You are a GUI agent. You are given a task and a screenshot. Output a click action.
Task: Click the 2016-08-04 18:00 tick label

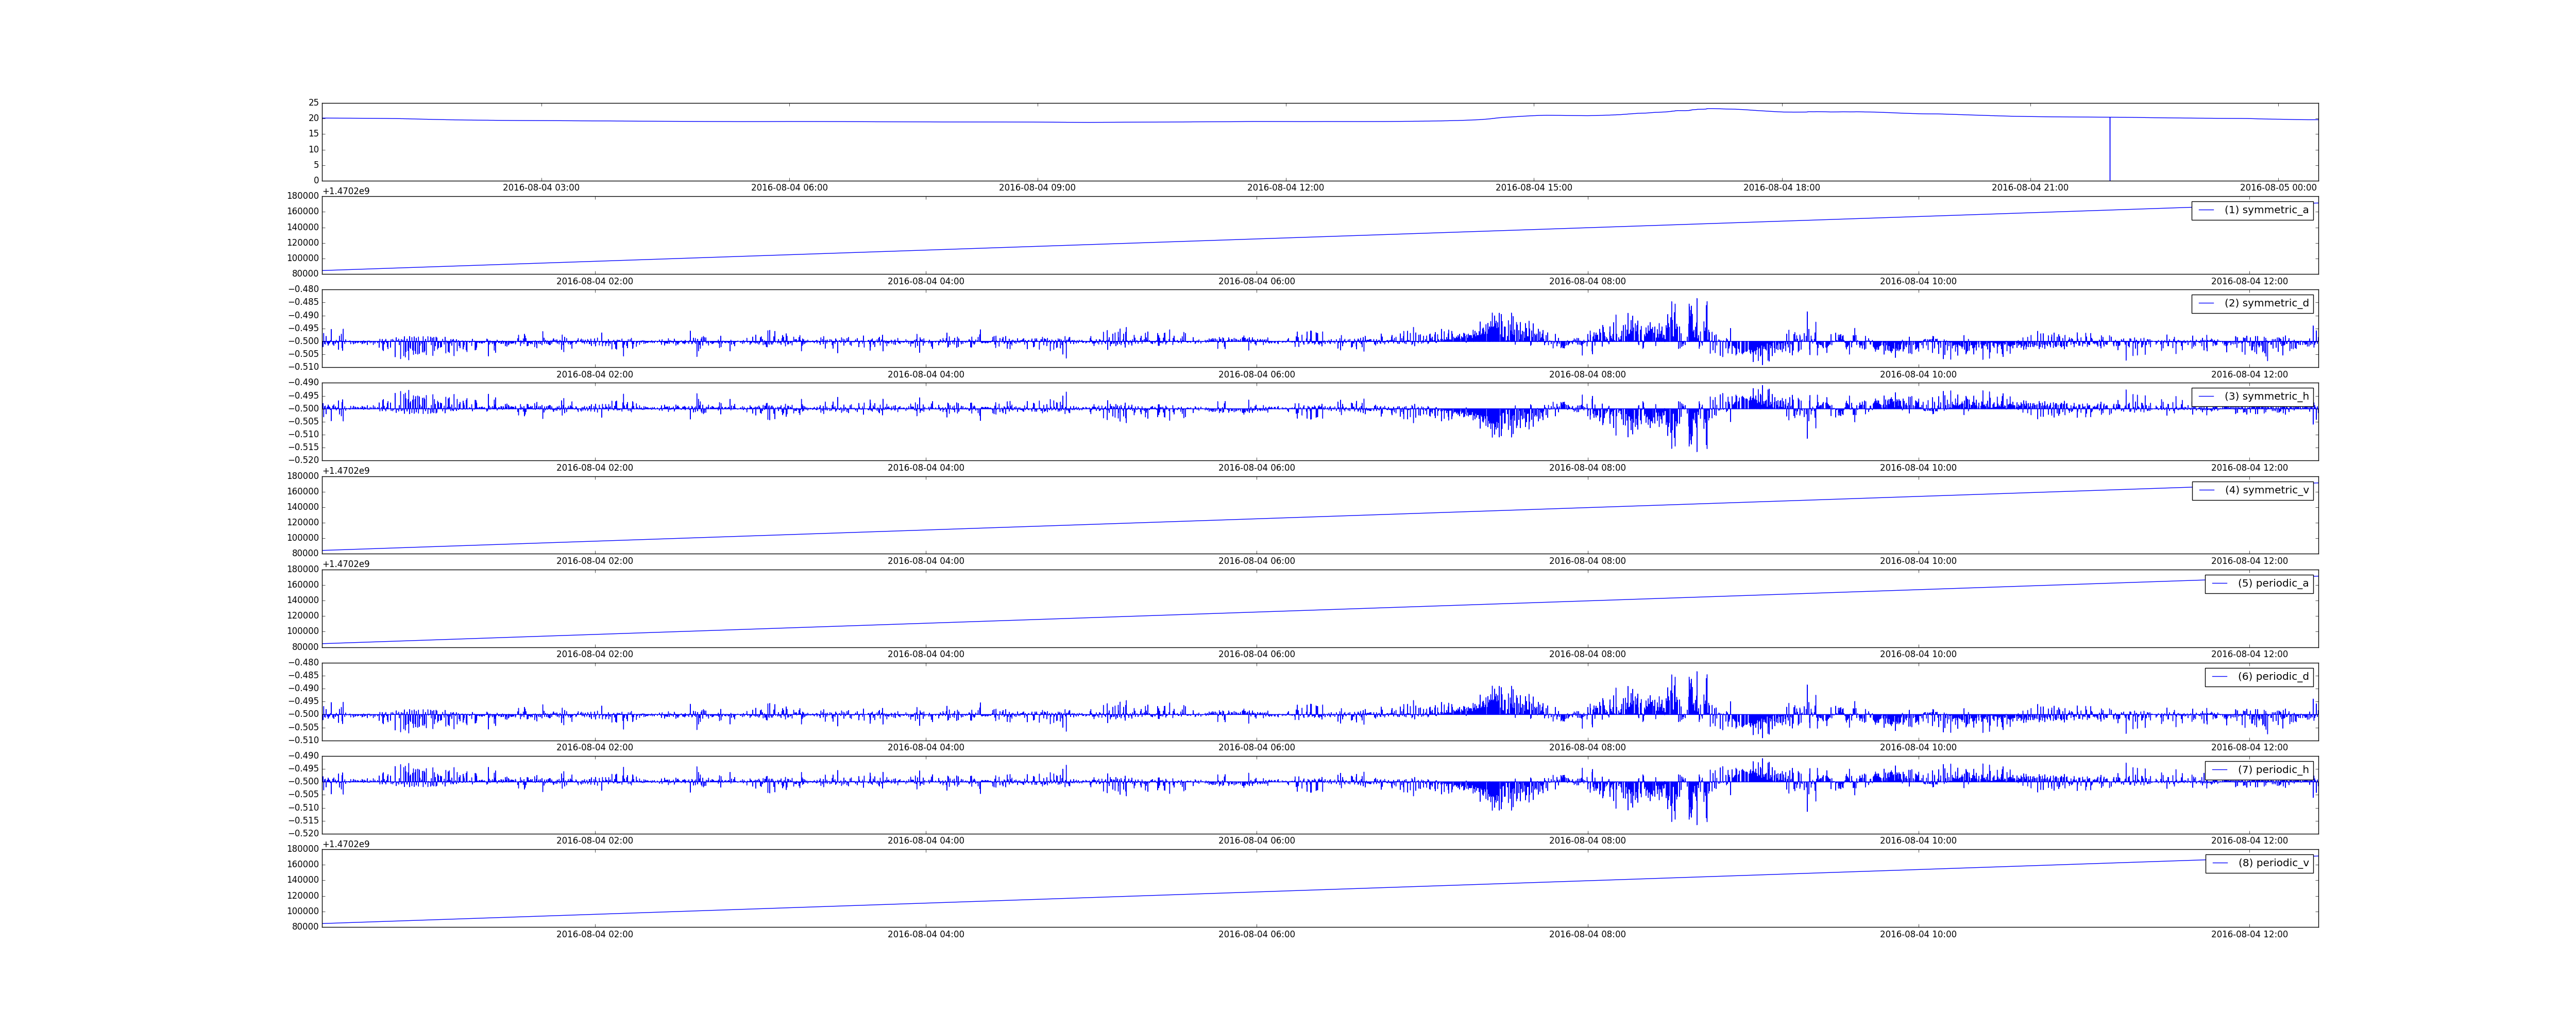tap(1781, 188)
